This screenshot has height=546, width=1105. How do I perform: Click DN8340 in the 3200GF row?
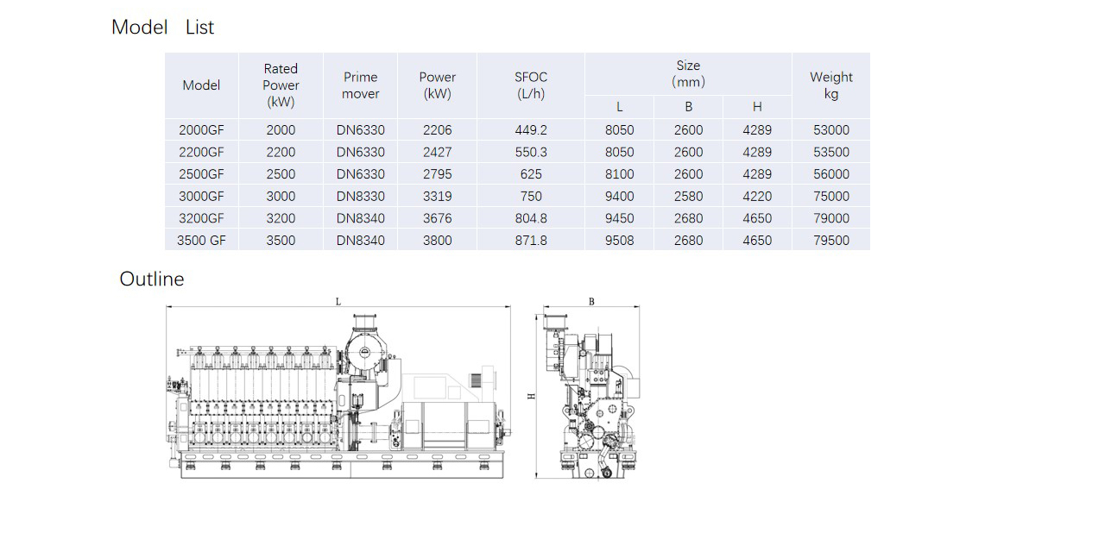(x=361, y=219)
